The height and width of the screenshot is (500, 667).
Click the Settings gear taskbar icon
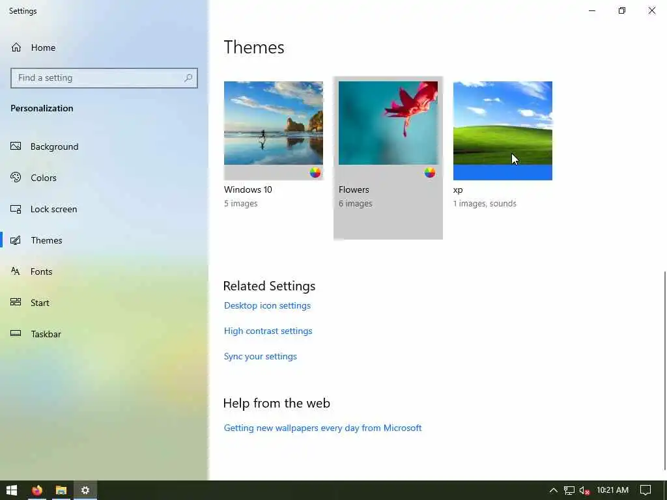(x=85, y=490)
